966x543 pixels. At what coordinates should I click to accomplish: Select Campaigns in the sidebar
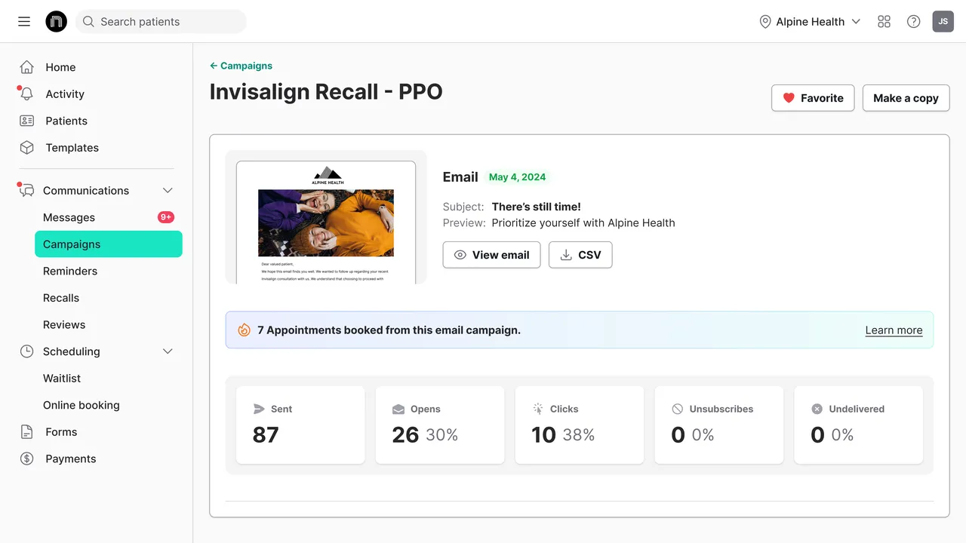(109, 244)
